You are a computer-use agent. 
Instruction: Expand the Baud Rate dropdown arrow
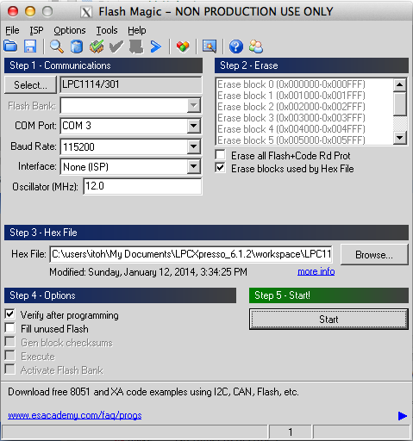click(194, 146)
